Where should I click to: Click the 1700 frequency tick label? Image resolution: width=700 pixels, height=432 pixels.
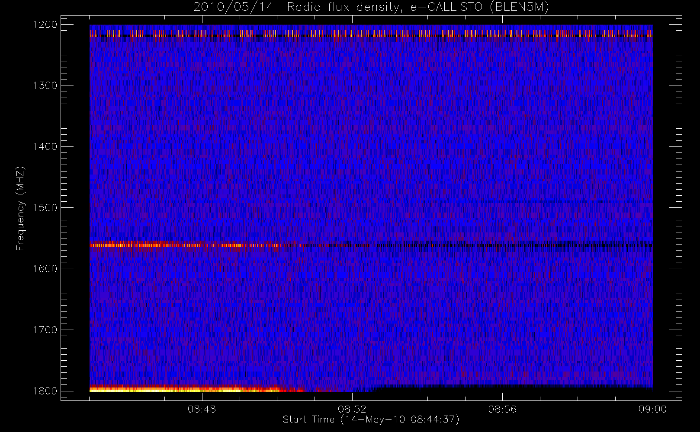[x=45, y=330]
